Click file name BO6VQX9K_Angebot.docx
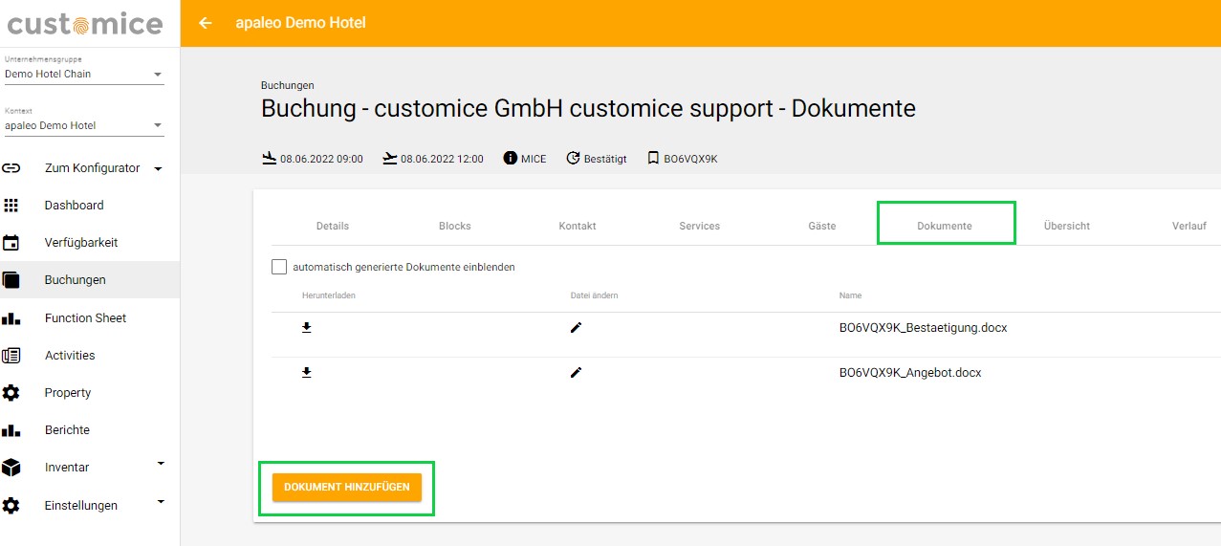Screen dimensions: 1221x546 point(910,372)
